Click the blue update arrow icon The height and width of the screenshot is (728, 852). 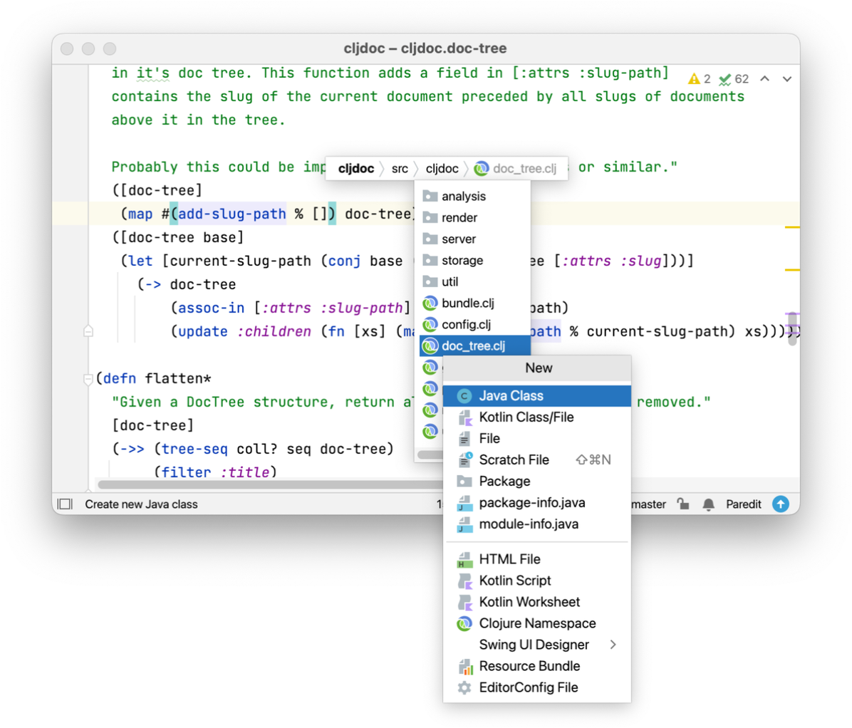tap(781, 504)
